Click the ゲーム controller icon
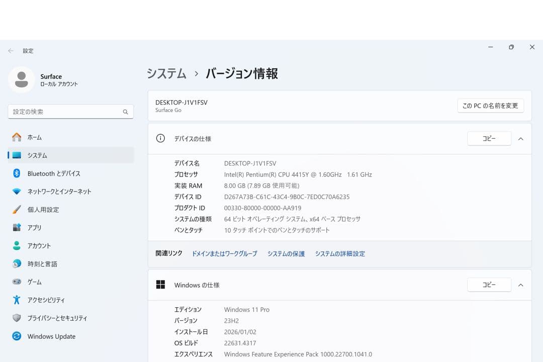 [17, 282]
